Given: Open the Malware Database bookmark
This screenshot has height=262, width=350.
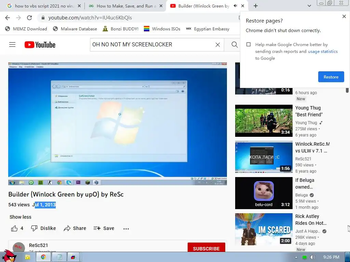Looking at the screenshot, I should click(x=75, y=29).
